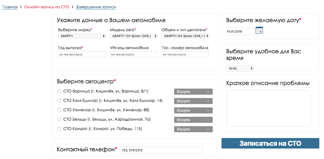Screen dimensions: 324x159
Task: Select the СТО Варница radio button
Action: click(x=59, y=91)
